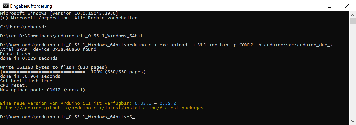356x125 pixels.
Task: Open the arduino.github.io installation URL
Action: 102,108
